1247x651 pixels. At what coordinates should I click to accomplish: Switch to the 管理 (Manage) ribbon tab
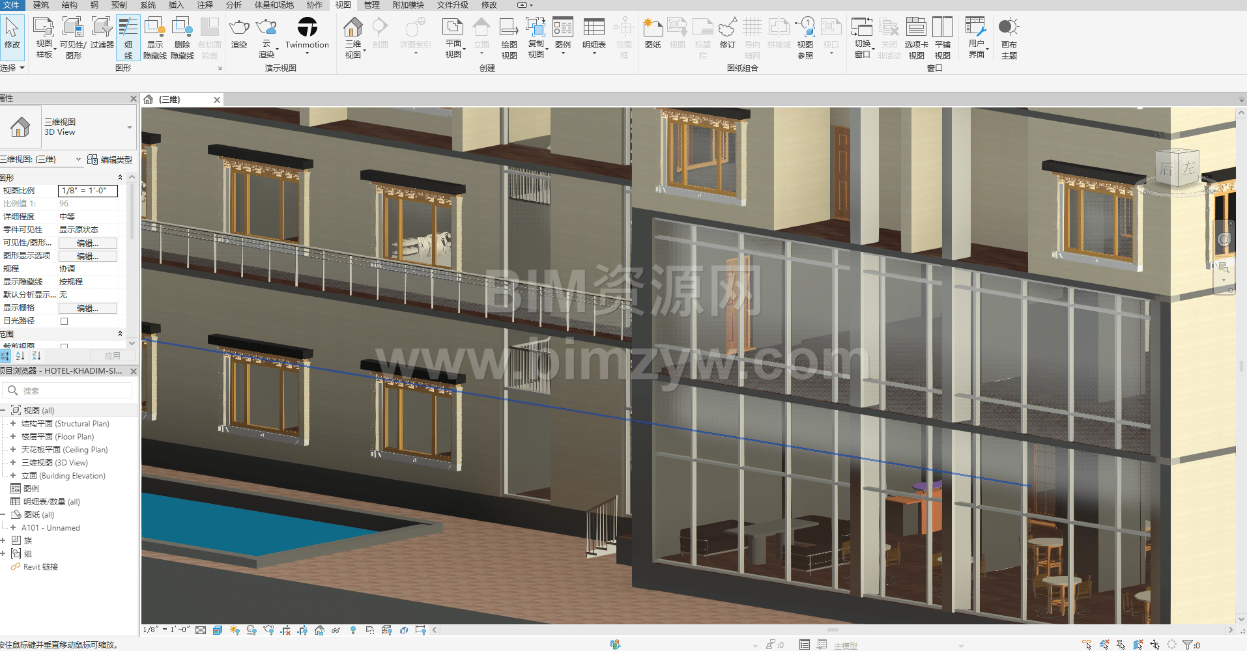tap(371, 5)
